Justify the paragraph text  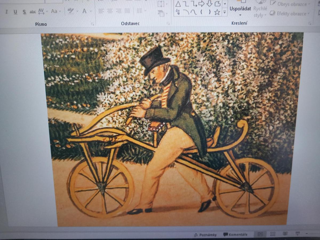127,11
